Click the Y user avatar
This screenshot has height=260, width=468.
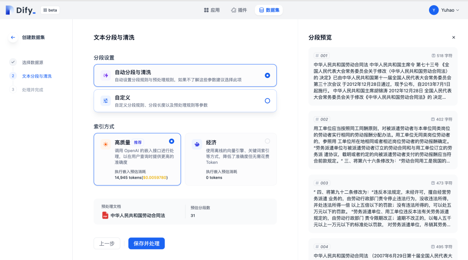[x=434, y=10]
